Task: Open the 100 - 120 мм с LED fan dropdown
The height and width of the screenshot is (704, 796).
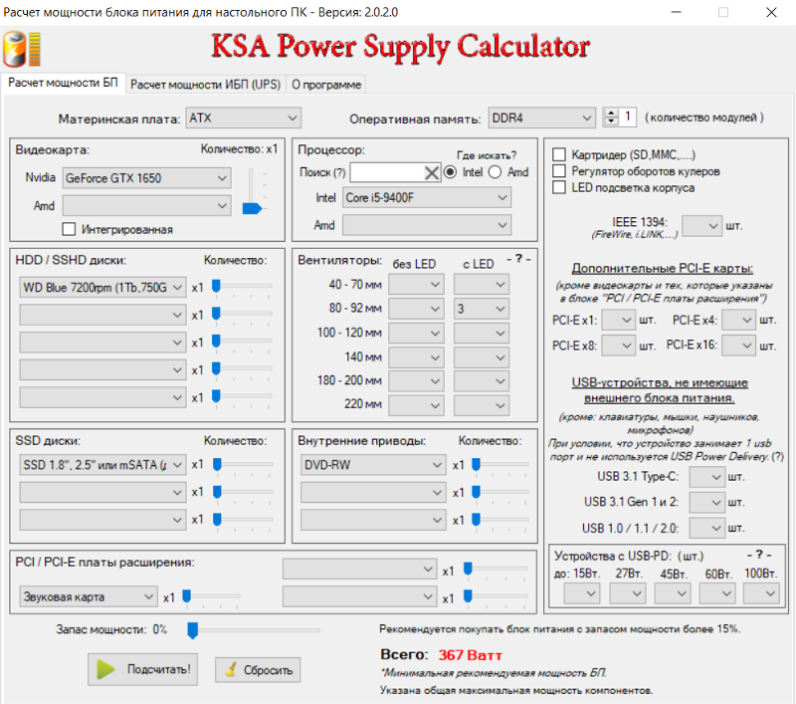Action: [482, 334]
